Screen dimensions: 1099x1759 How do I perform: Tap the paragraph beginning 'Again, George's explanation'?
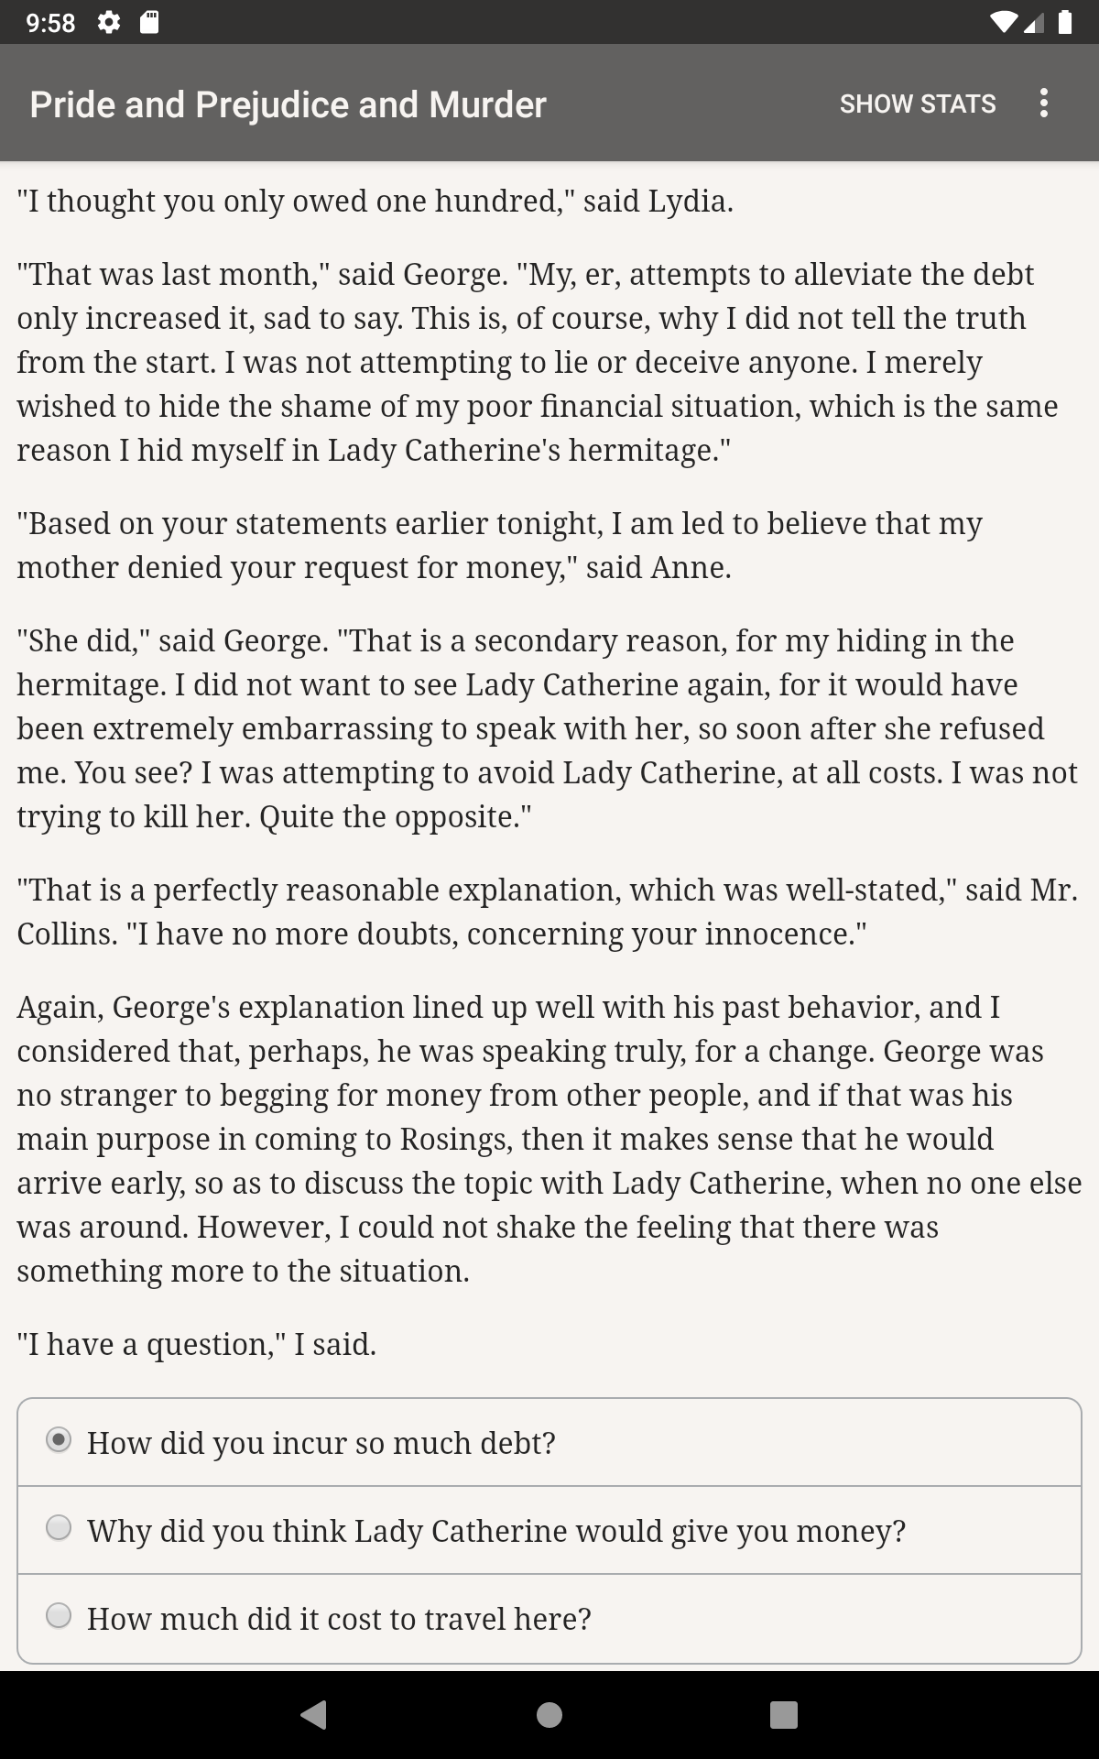click(549, 1139)
